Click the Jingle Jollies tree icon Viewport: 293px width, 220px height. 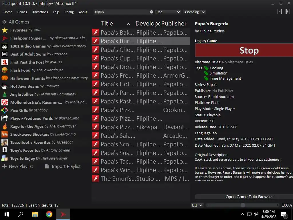click(5, 94)
